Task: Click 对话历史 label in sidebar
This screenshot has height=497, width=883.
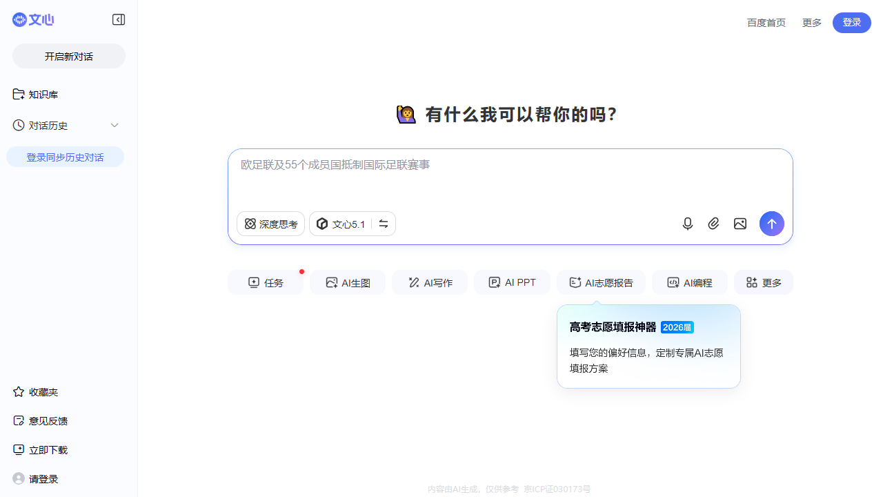Action: point(48,125)
